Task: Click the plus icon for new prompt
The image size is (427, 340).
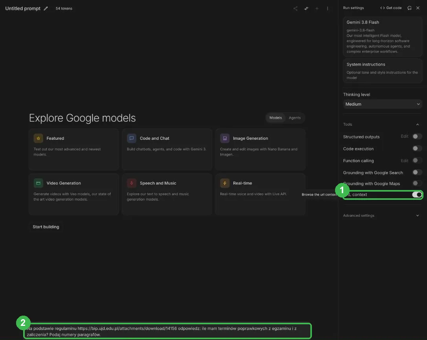Action: (317, 8)
